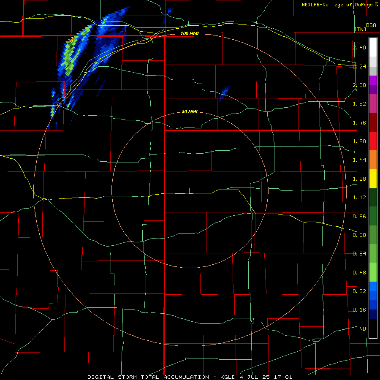Click the 0.16 legend value
The height and width of the screenshot is (380, 380).
pos(359,310)
